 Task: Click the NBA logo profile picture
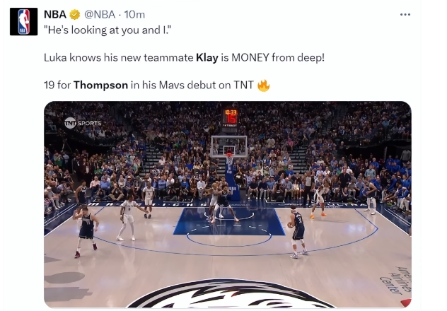[x=23, y=22]
